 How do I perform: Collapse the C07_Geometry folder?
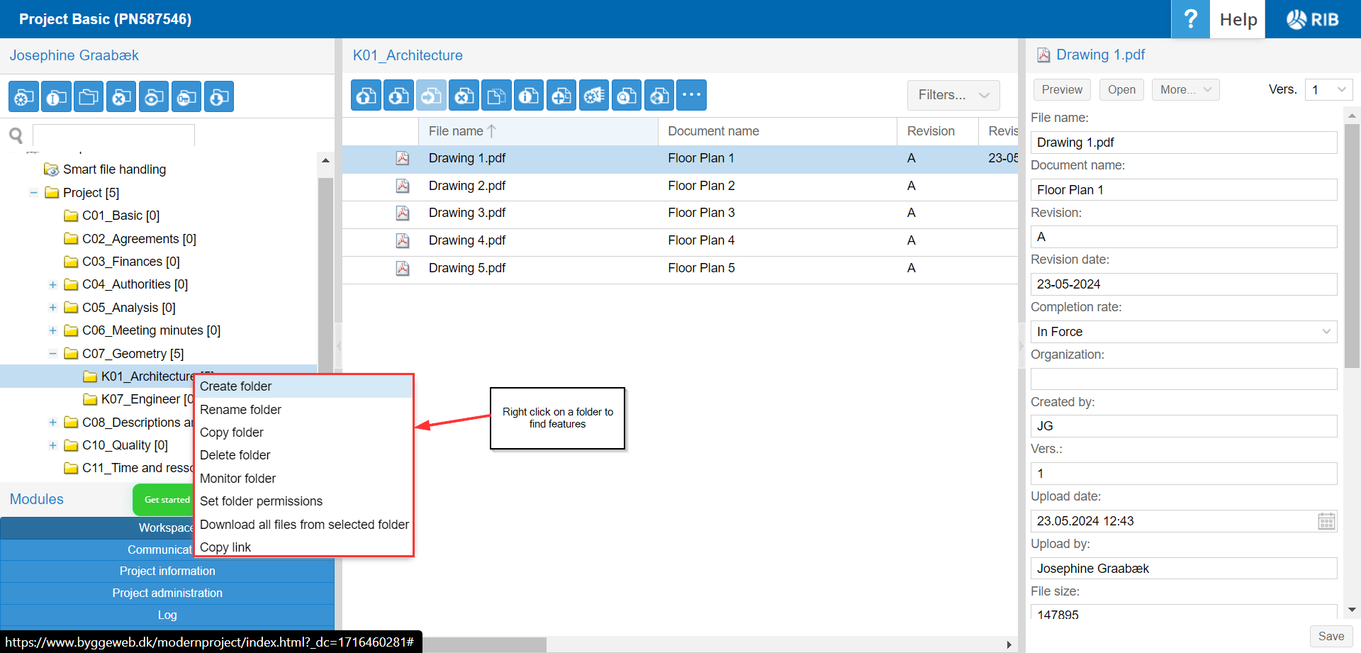(x=52, y=353)
